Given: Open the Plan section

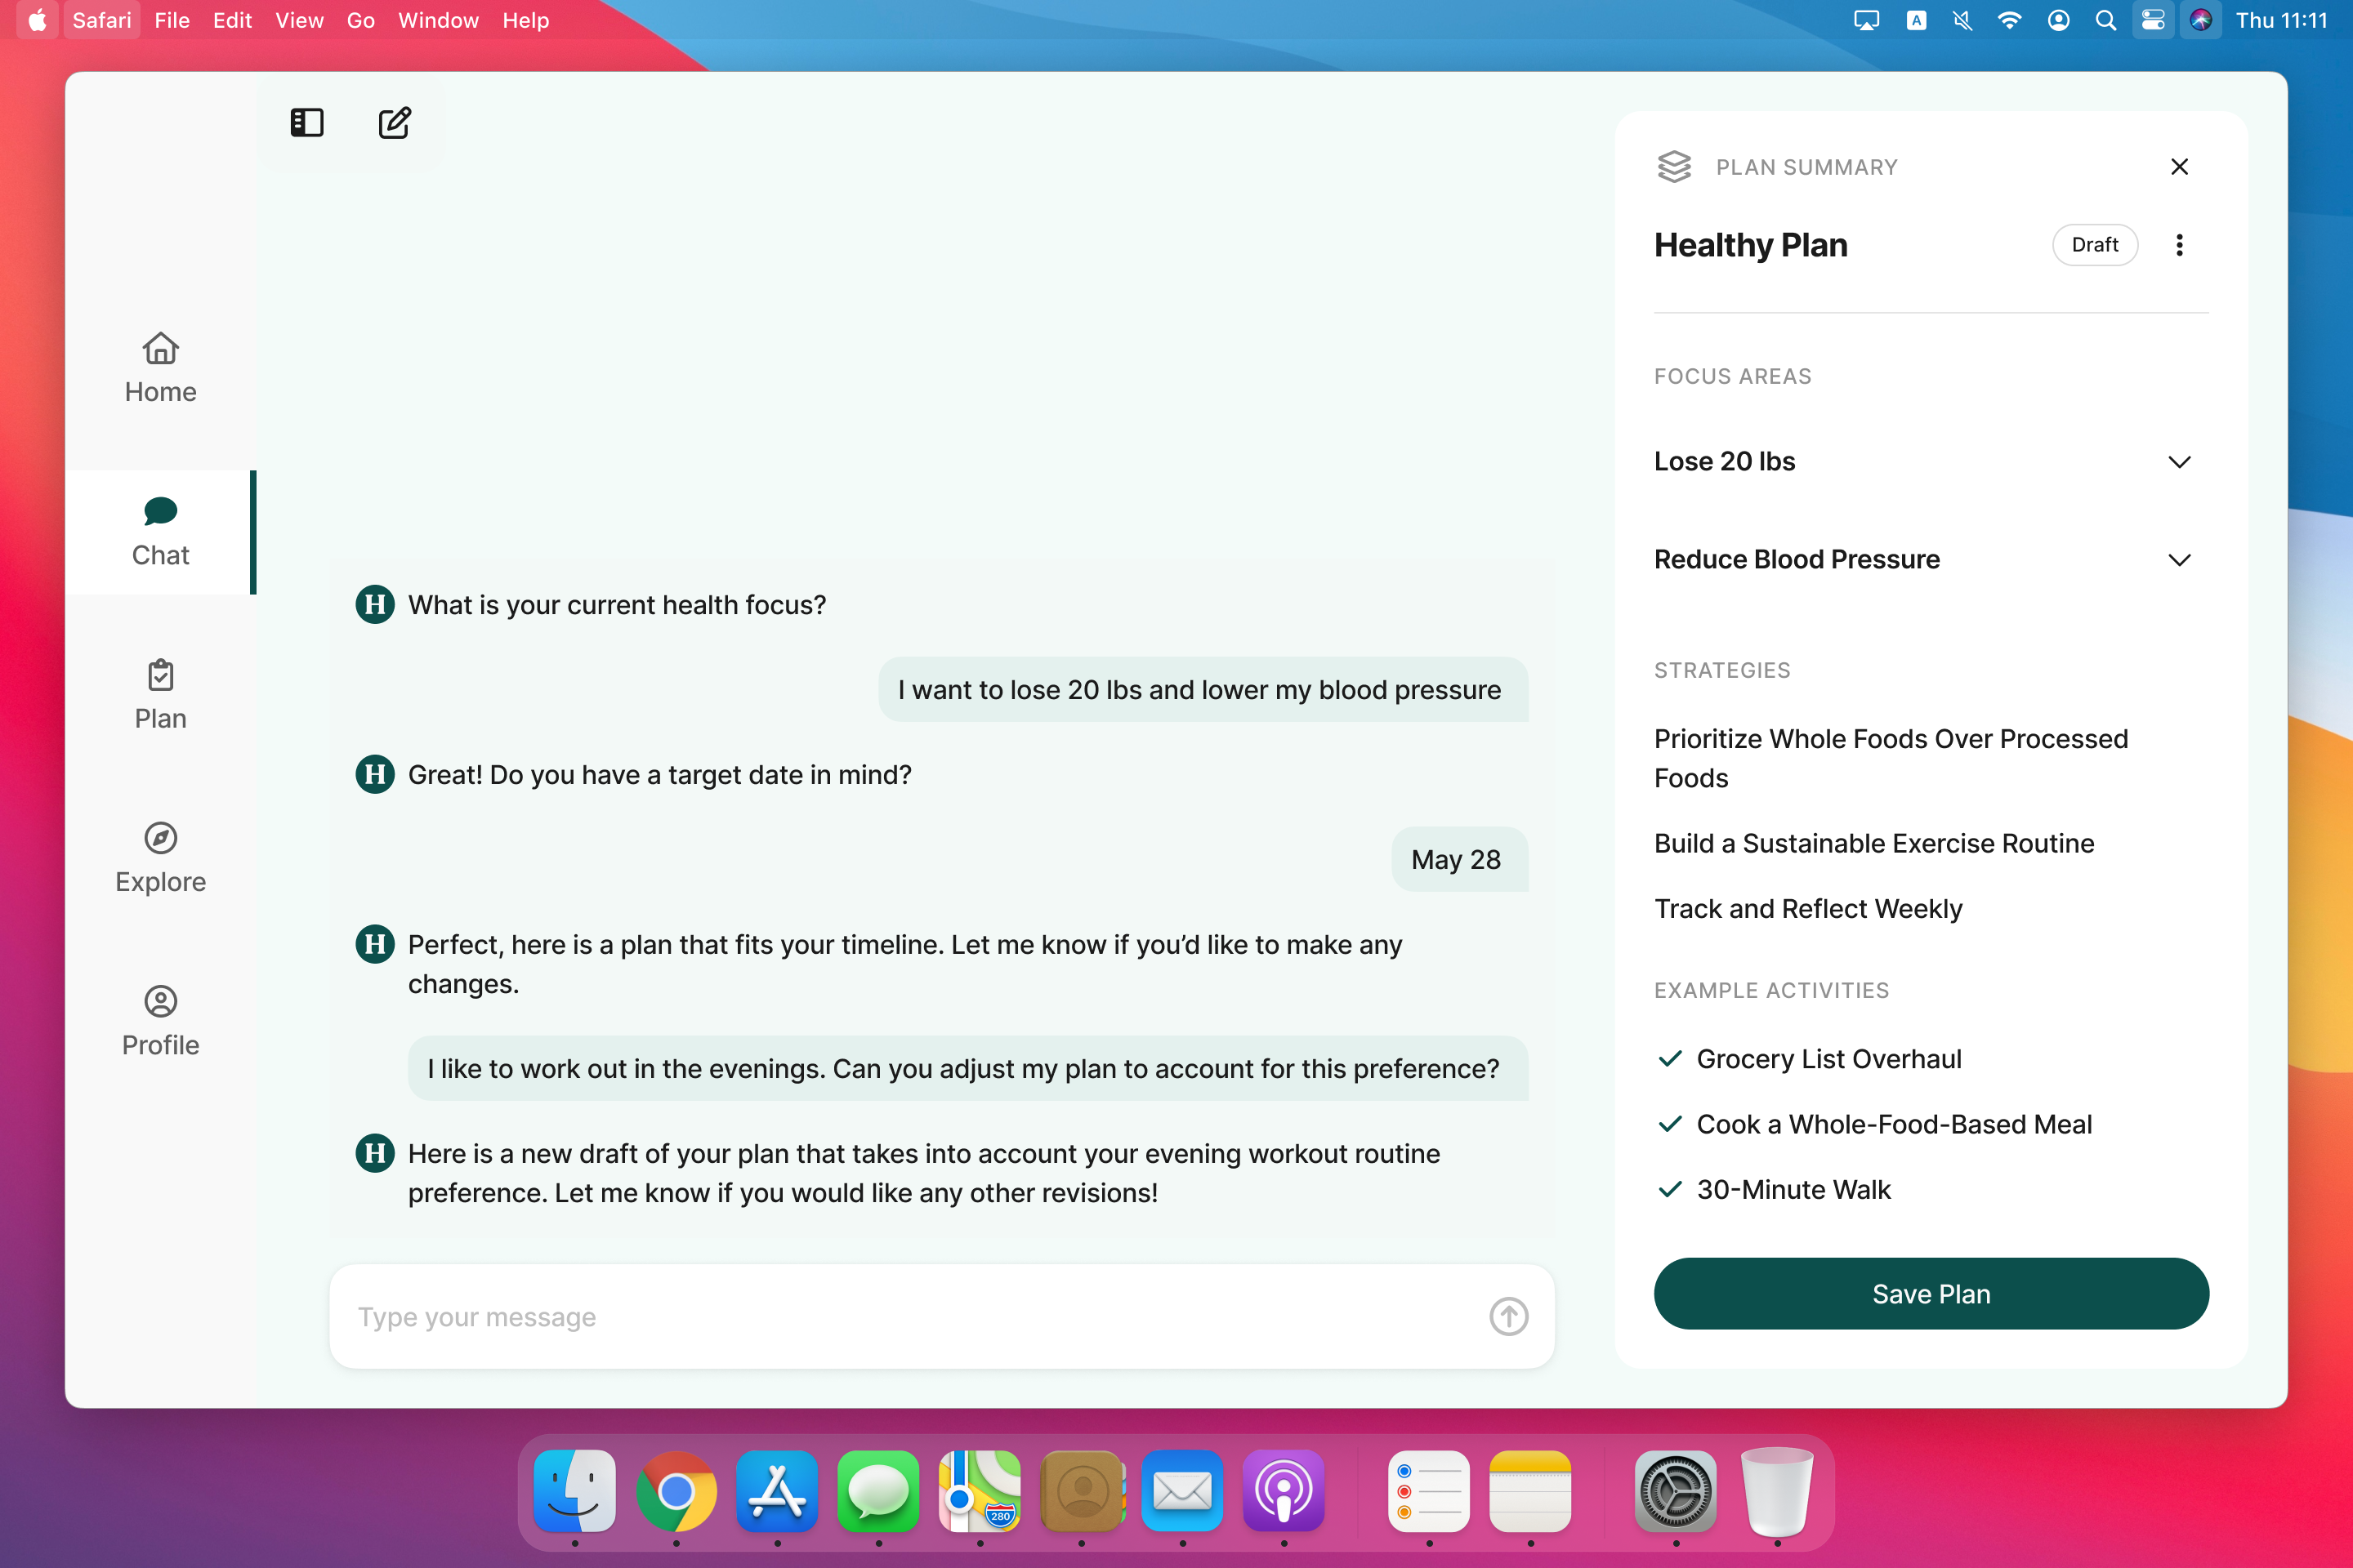Looking at the screenshot, I should pyautogui.click(x=160, y=695).
